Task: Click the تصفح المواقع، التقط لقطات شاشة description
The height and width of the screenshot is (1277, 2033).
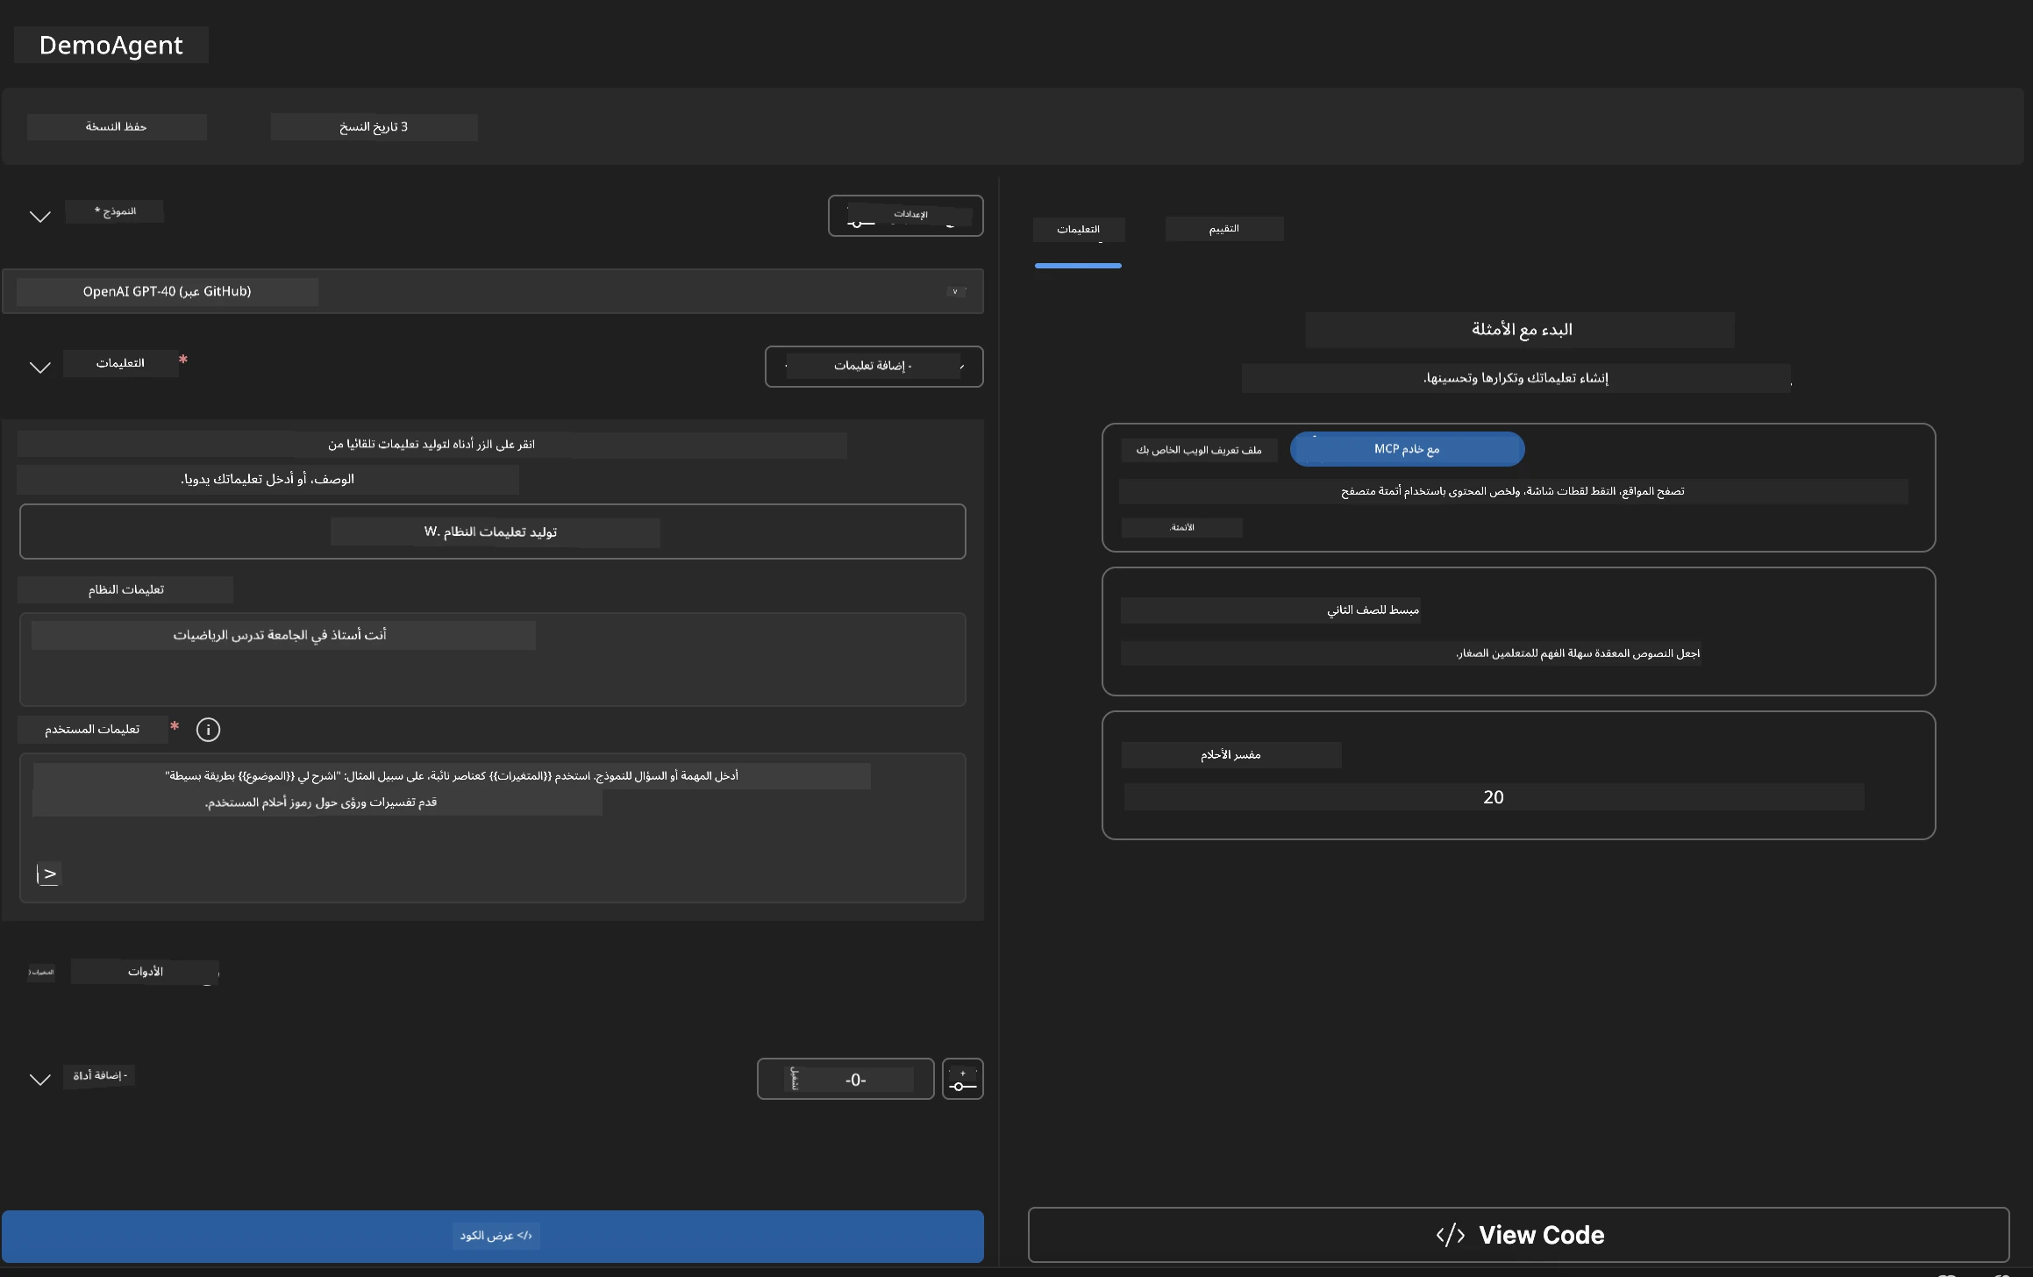Action: coord(1513,491)
